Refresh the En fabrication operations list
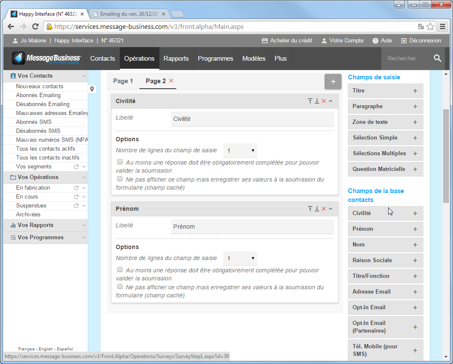This screenshot has width=453, height=364. pyautogui.click(x=76, y=188)
